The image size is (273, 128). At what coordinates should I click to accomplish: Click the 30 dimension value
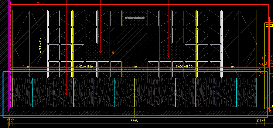click(x=9, y=121)
